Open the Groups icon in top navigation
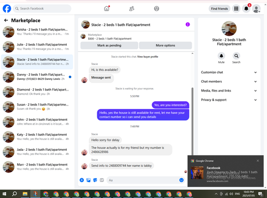This screenshot has width=267, height=198. (156, 9)
